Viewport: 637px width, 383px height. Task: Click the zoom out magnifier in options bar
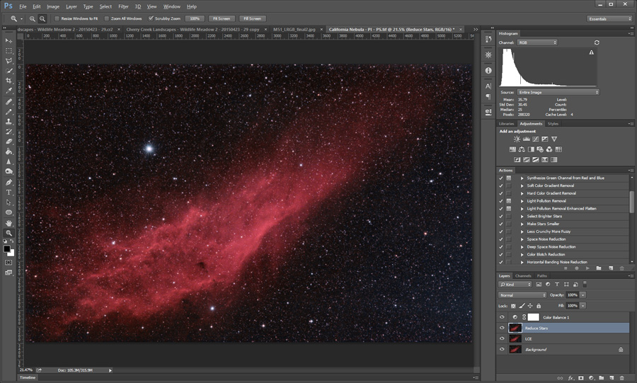tap(42, 18)
